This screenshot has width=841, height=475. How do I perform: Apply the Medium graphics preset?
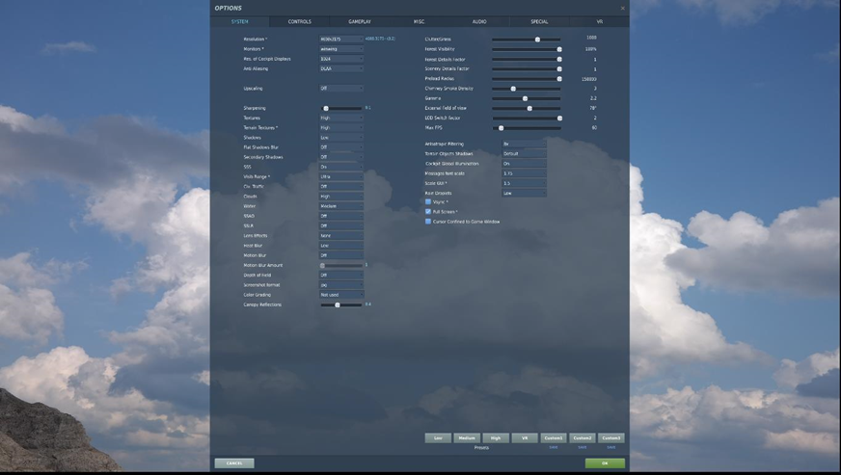[x=467, y=438]
